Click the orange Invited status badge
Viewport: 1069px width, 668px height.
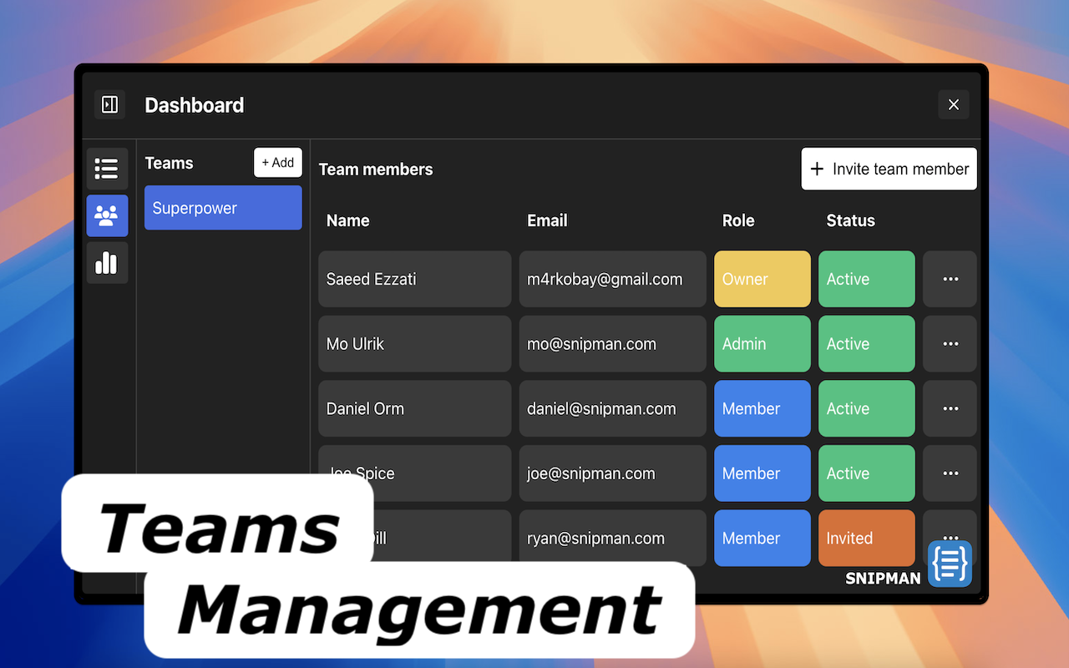866,538
